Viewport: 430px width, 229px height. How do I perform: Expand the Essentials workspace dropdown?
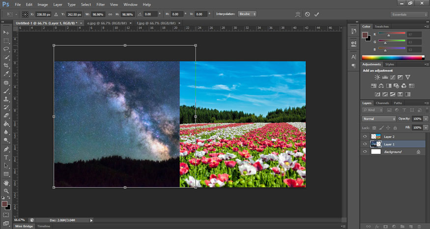click(409, 14)
